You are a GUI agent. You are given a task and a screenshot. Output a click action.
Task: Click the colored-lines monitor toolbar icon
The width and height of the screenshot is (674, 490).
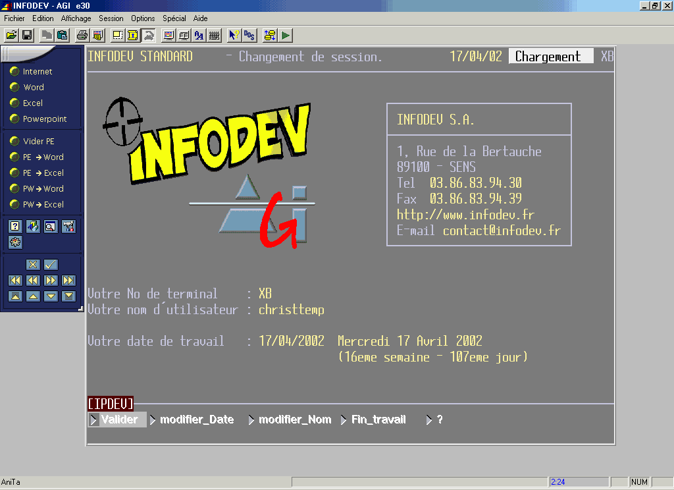(x=168, y=36)
